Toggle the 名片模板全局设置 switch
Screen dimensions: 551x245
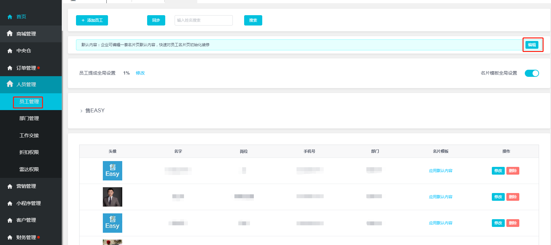pyautogui.click(x=532, y=73)
